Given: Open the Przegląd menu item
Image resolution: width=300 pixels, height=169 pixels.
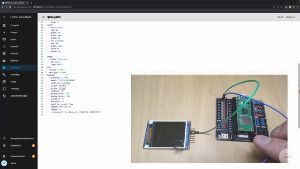Looking at the screenshot, I should 15,25.
